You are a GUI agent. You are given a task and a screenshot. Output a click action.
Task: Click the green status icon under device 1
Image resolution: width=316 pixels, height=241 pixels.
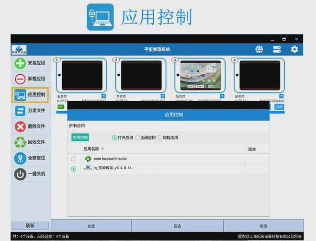click(61, 107)
